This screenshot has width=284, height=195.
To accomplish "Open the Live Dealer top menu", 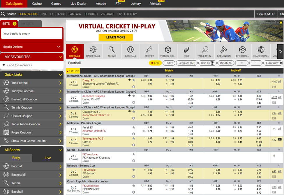I will [78, 3].
